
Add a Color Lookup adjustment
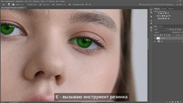(169, 16)
